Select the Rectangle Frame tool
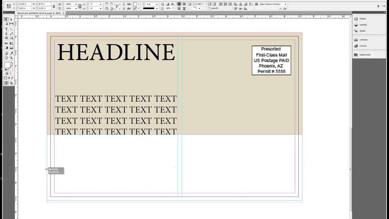Image resolution: width=389 pixels, height=219 pixels. pos(6,38)
